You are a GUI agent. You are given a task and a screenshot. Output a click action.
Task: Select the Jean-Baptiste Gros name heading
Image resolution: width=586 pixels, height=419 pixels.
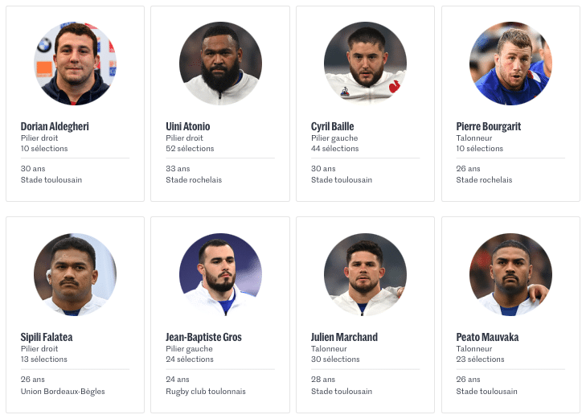coord(203,337)
